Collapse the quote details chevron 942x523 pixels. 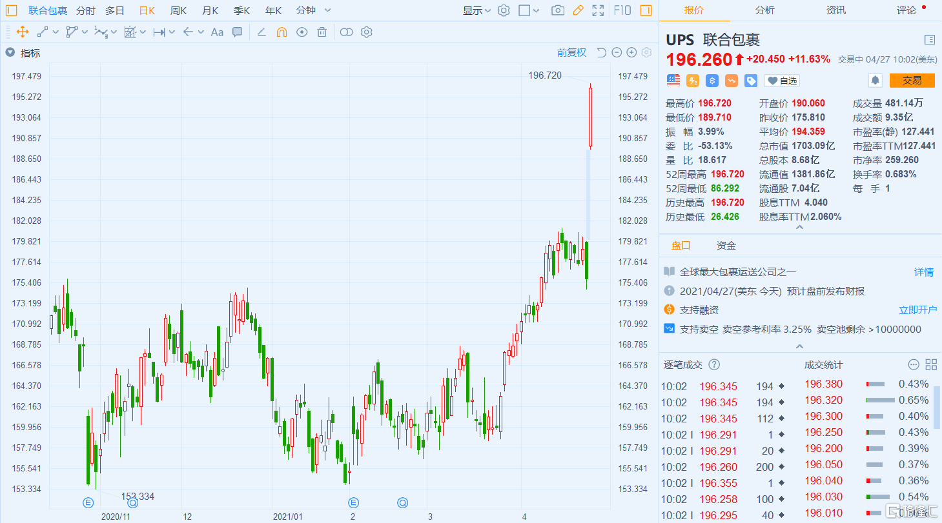tap(800, 228)
